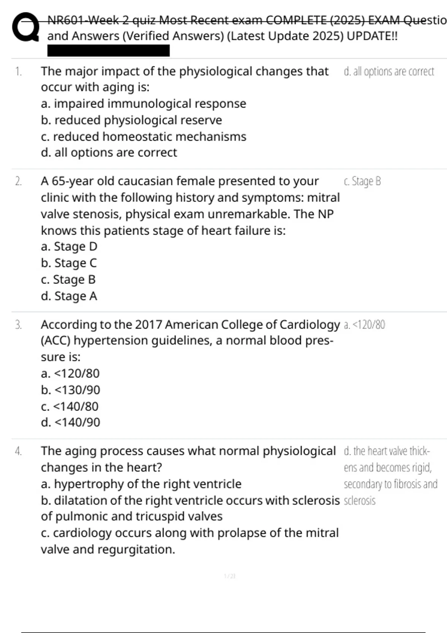Select "a. hypertrophy of the right ventricle"
This screenshot has height=633, width=447.
pyautogui.click(x=141, y=484)
